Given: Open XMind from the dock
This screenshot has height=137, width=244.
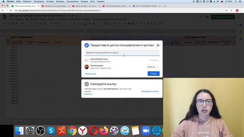Looking at the screenshot, I should (61, 131).
